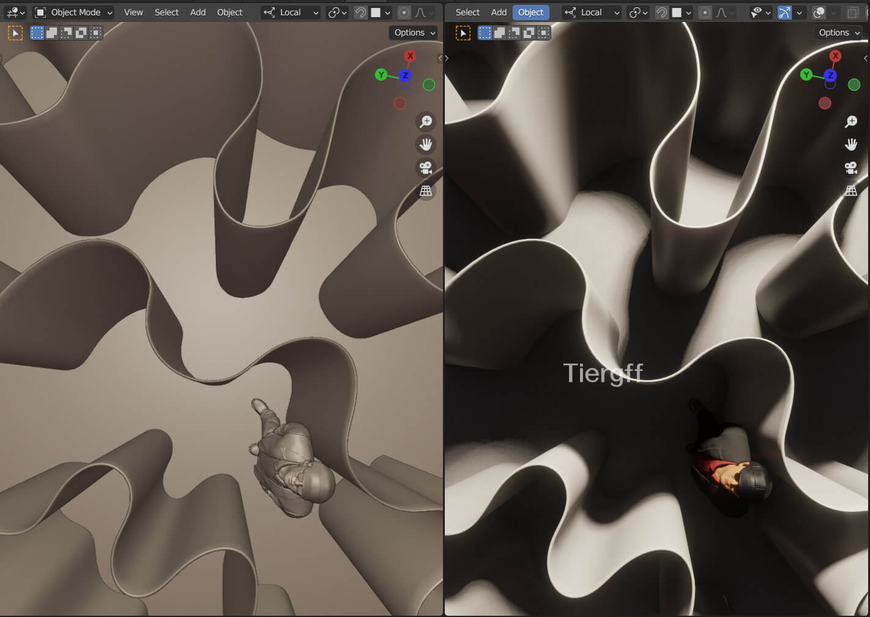Click the editor type icon in left header

pos(15,12)
